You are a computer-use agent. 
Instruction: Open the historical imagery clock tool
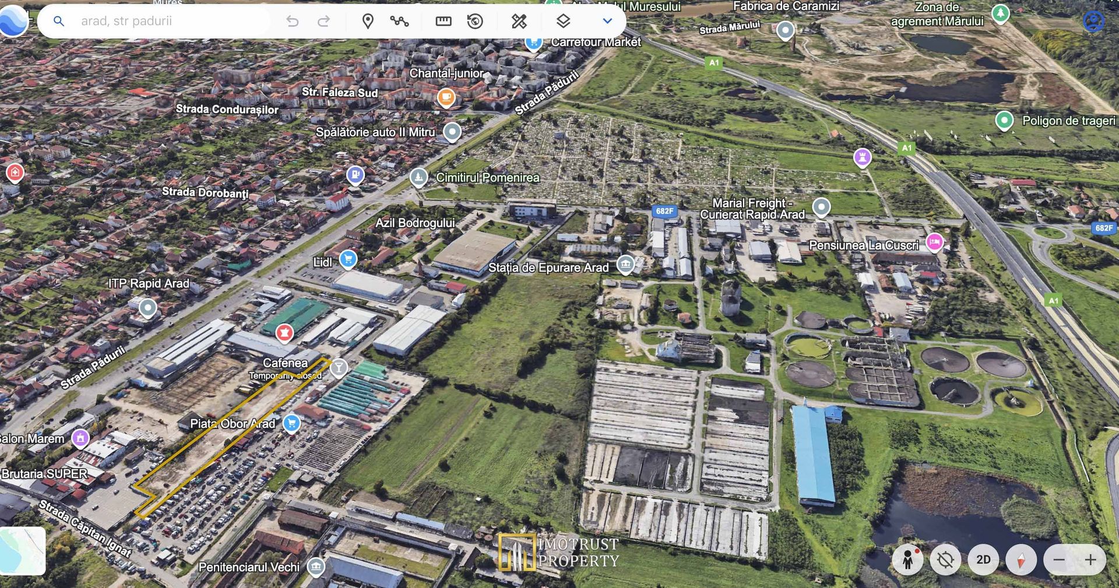[476, 22]
